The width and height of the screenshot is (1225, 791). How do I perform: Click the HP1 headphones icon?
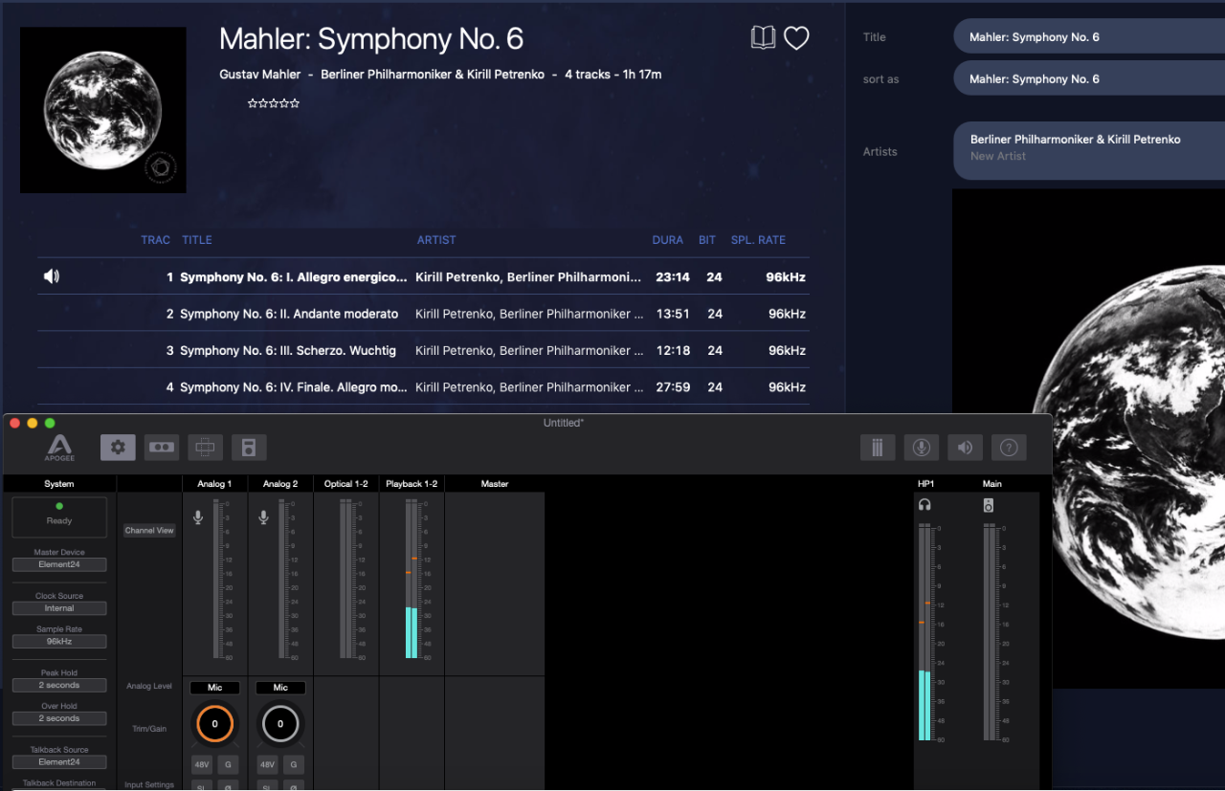[x=924, y=505]
